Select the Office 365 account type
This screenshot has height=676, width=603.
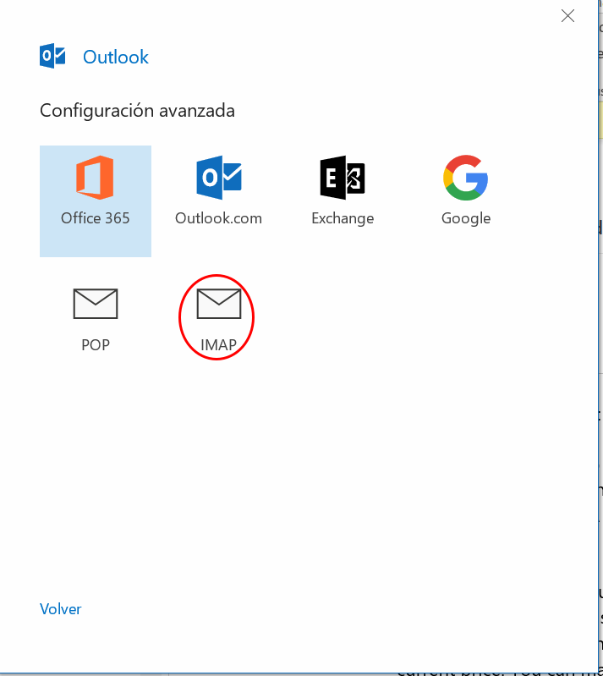click(96, 201)
